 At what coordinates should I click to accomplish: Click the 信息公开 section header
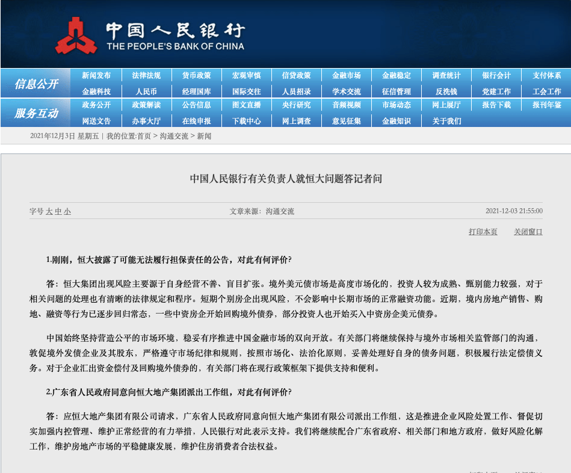click(36, 84)
